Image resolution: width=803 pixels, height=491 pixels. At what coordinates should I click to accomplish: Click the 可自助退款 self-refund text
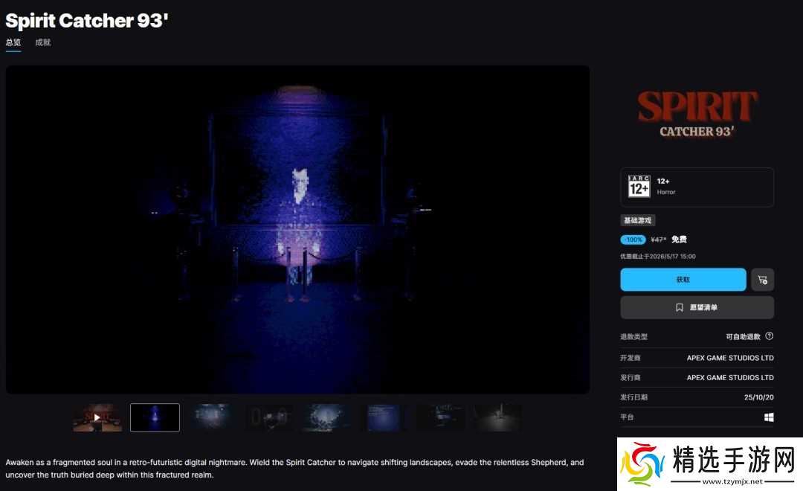(743, 337)
